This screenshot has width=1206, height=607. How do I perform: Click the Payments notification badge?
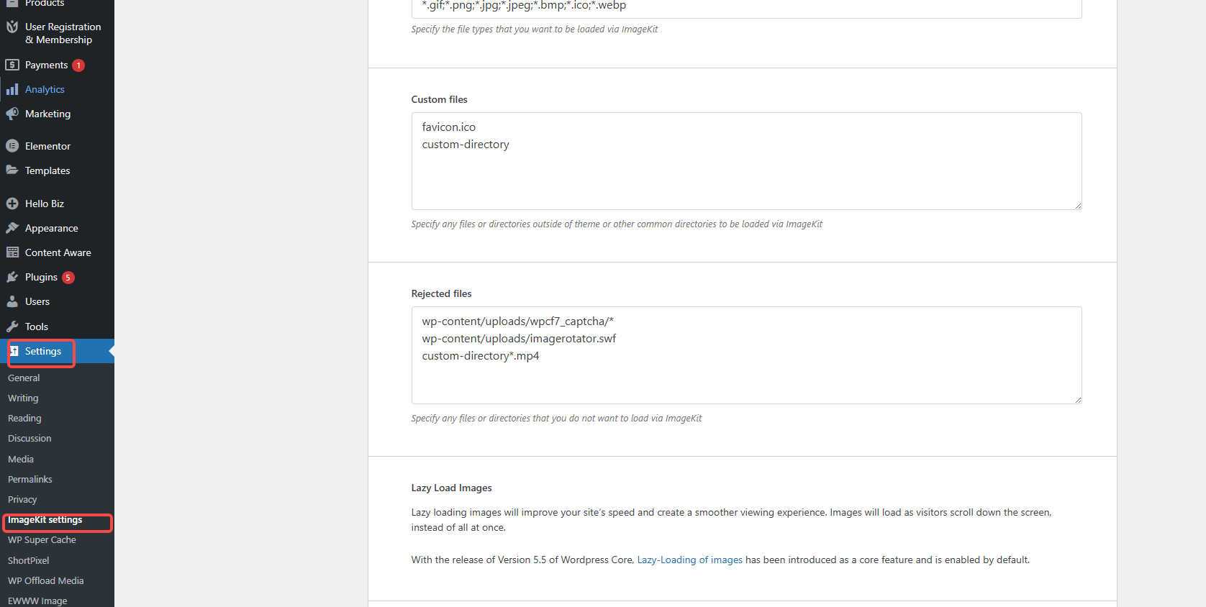(78, 65)
